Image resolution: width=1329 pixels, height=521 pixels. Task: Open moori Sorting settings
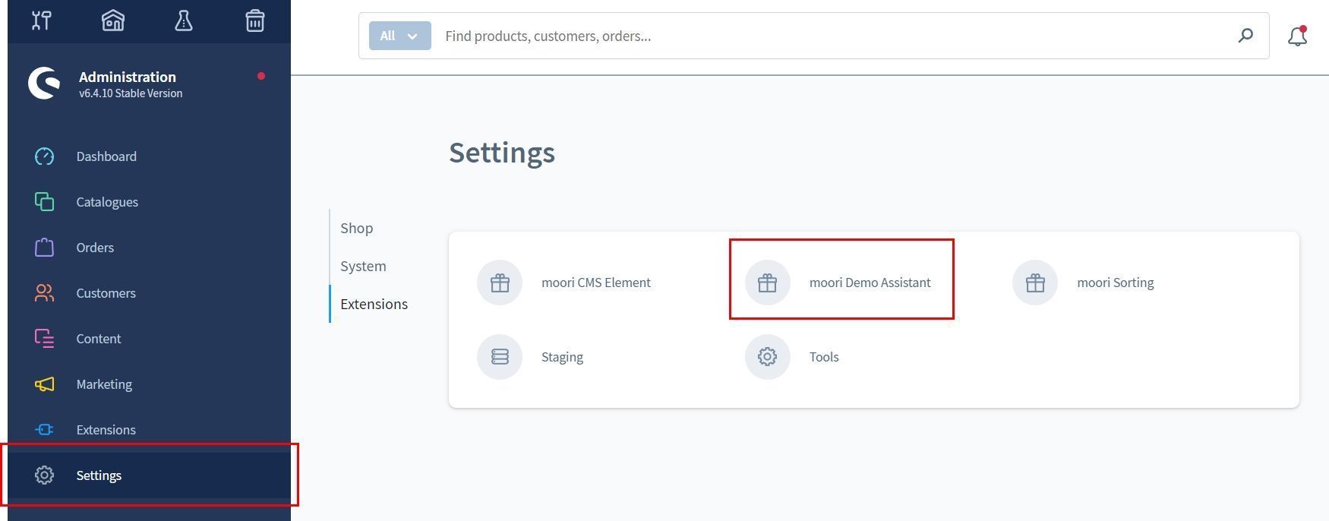pos(1114,283)
